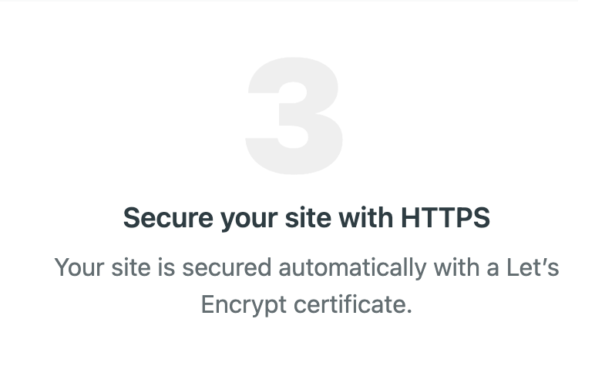Click the word 'certificate.' in the description
This screenshot has height=376, width=595.
coord(353,304)
